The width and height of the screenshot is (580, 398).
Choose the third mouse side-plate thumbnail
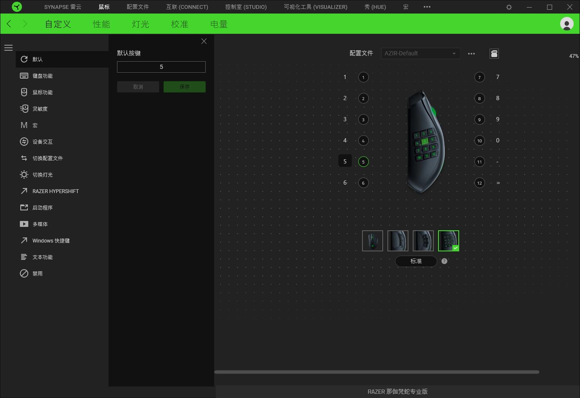tap(423, 241)
